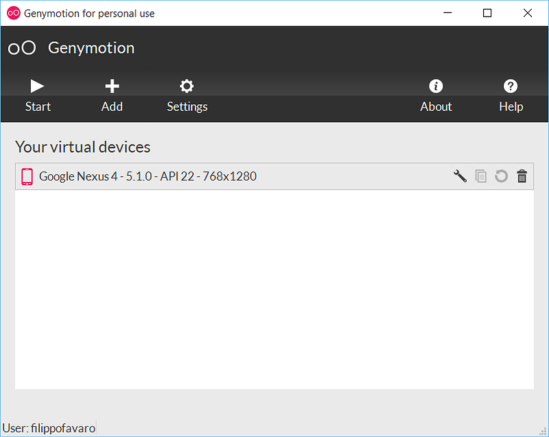Screen dimensions: 549x437
Task: Select Google Nexus 4 - 5.1.0 device row
Action: click(274, 176)
